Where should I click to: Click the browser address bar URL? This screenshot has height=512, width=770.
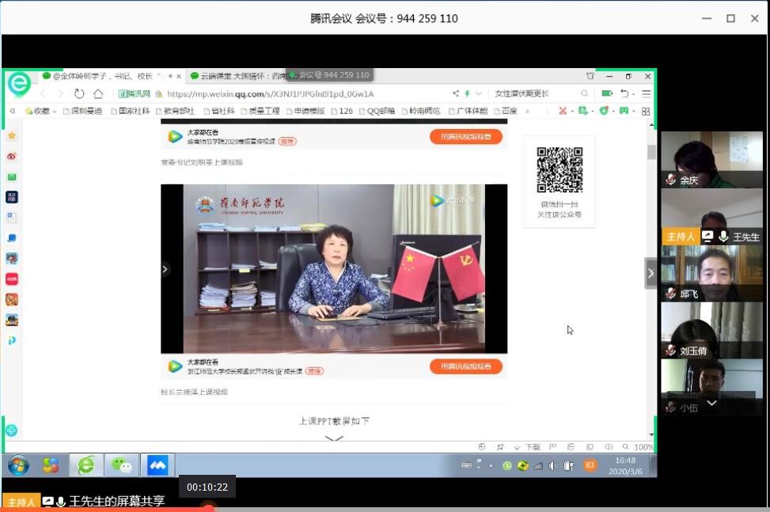pos(269,93)
